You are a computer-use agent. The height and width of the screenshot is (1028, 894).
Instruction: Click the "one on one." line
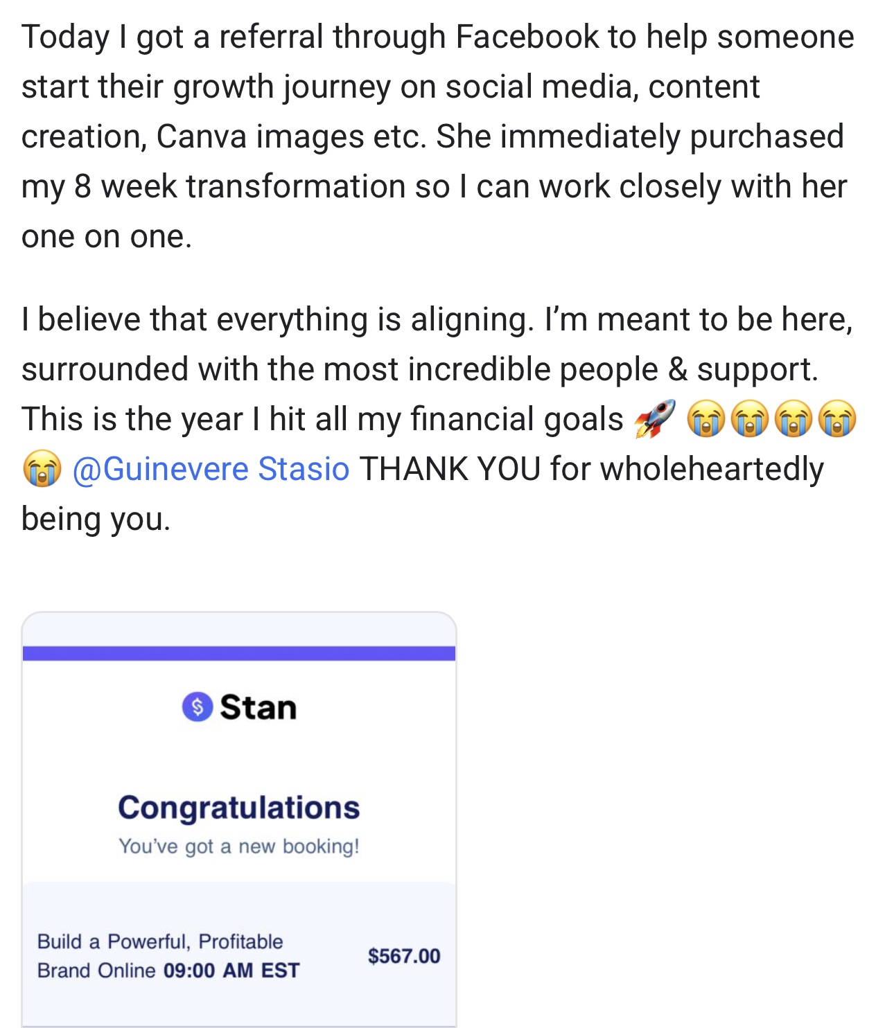click(x=106, y=236)
